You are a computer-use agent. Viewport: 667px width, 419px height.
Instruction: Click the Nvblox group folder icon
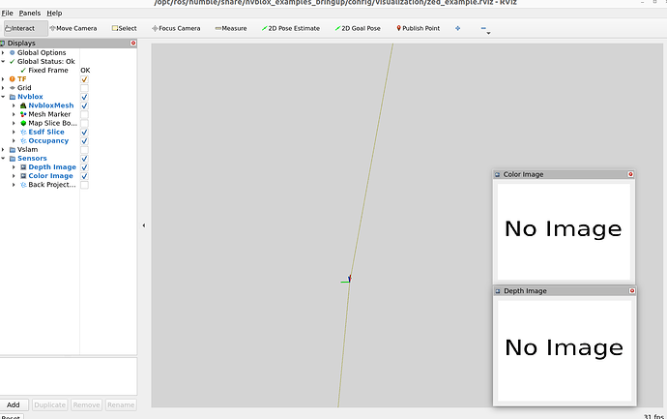coord(12,97)
